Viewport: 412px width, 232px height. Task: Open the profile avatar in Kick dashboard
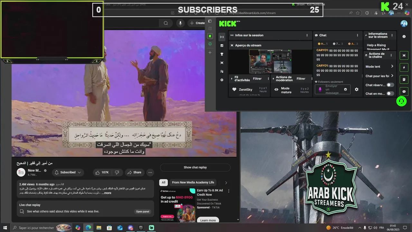(x=404, y=24)
